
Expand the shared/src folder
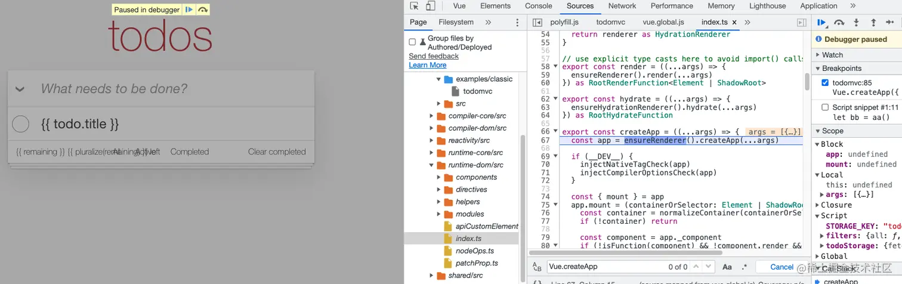431,276
